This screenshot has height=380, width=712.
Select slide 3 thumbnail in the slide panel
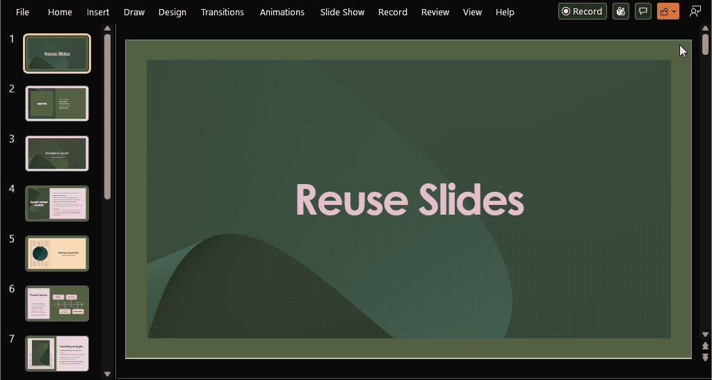click(57, 154)
